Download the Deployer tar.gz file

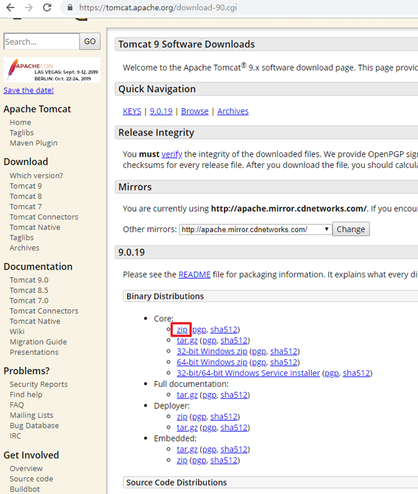(x=187, y=428)
